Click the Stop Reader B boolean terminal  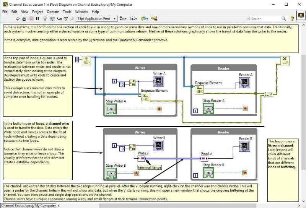[208, 173]
